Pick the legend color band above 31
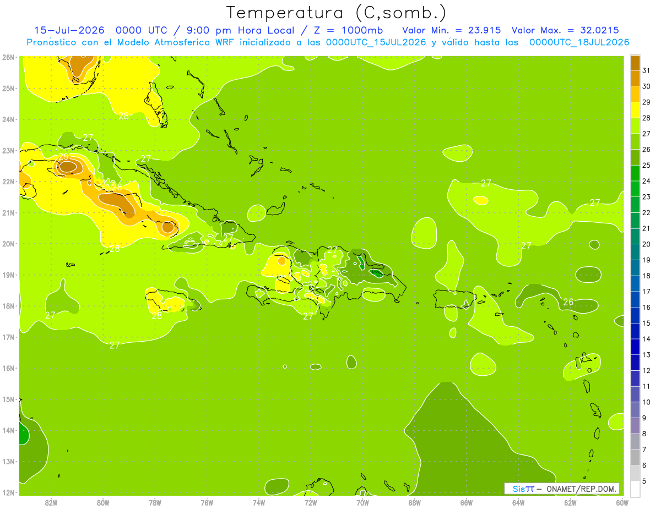 tap(635, 63)
